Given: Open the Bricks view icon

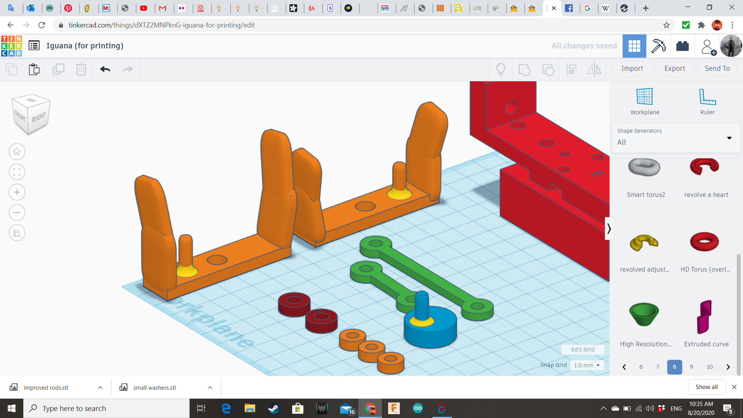Looking at the screenshot, I should coord(682,46).
